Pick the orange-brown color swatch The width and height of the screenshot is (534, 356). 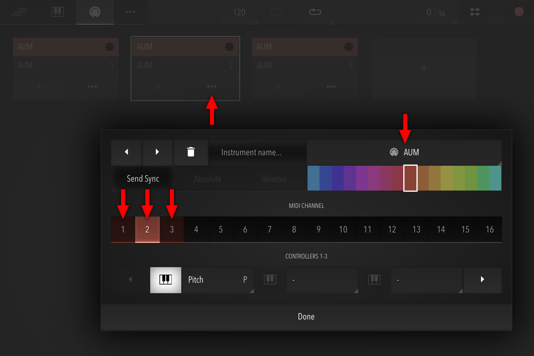423,178
